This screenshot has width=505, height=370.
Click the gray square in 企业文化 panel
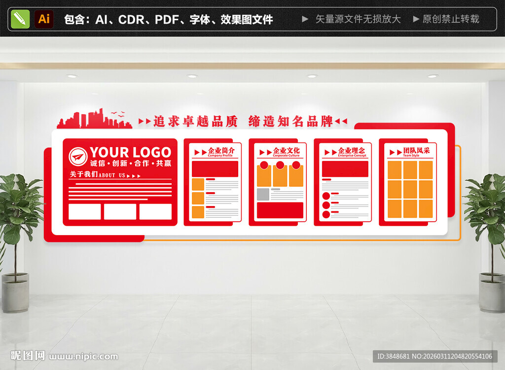tap(263, 194)
